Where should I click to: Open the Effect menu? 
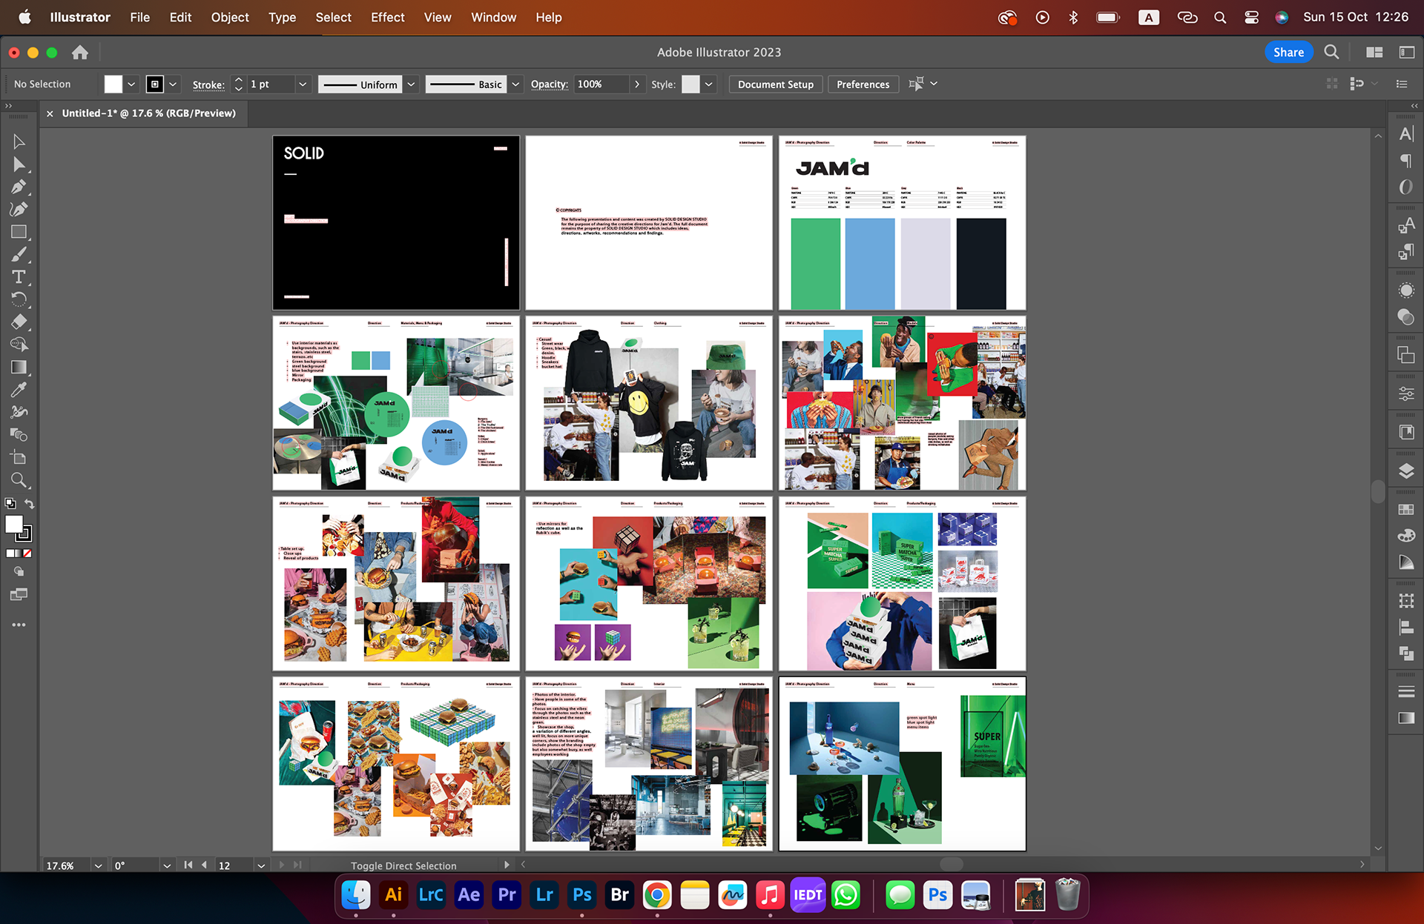[387, 17]
